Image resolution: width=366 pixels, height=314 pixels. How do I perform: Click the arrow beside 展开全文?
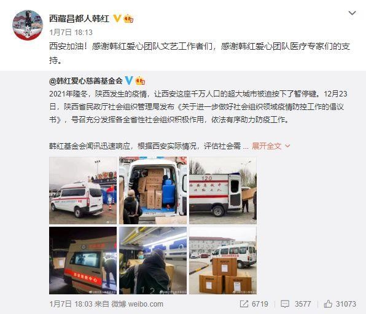tap(287, 146)
